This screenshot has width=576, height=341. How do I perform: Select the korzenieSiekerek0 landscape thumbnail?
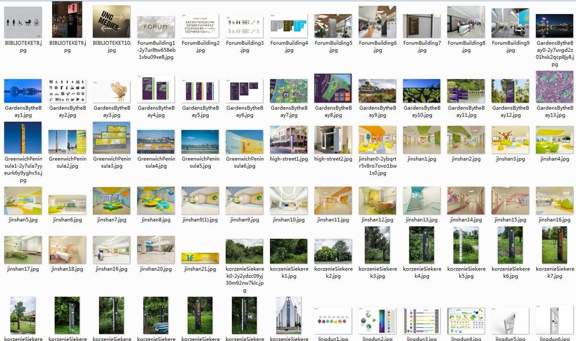coord(245,251)
